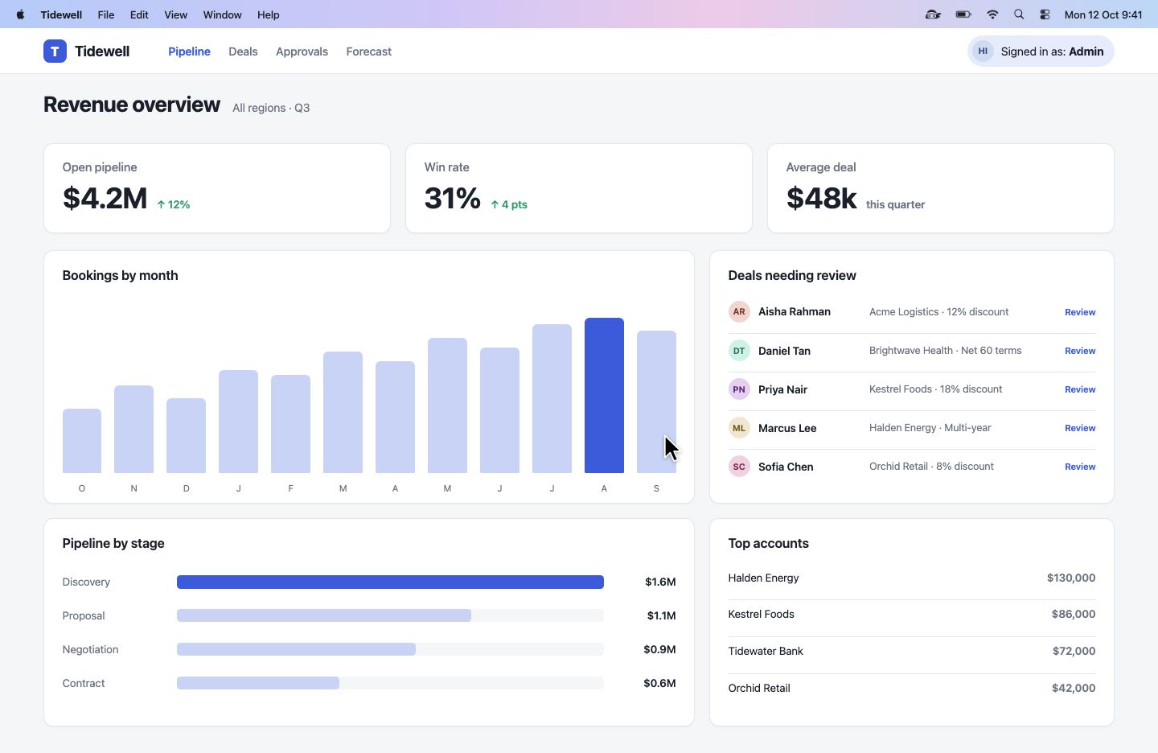Viewport: 1158px width, 753px height.
Task: Click the Signed in as Admin badge
Action: point(1041,51)
